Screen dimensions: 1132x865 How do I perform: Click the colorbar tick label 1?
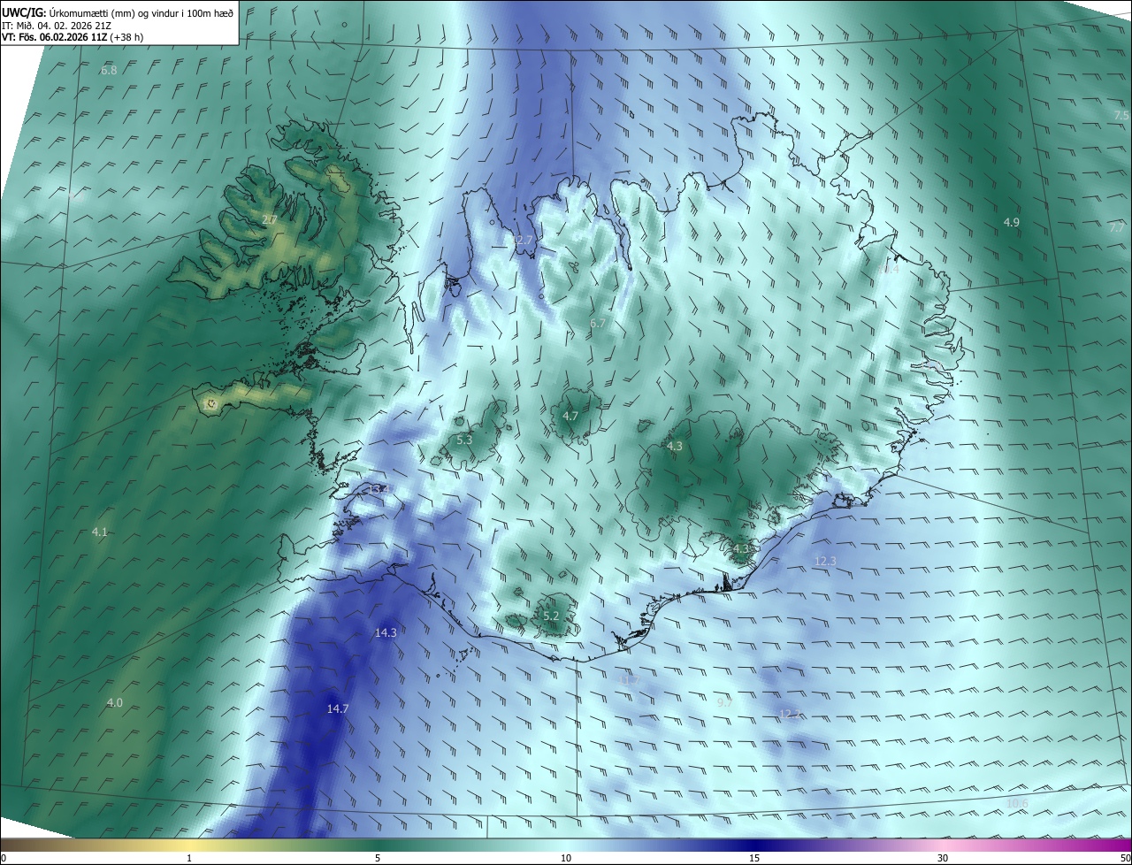click(x=189, y=858)
